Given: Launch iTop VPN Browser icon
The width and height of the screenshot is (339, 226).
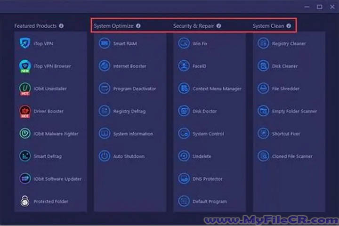Looking at the screenshot, I should (x=25, y=66).
